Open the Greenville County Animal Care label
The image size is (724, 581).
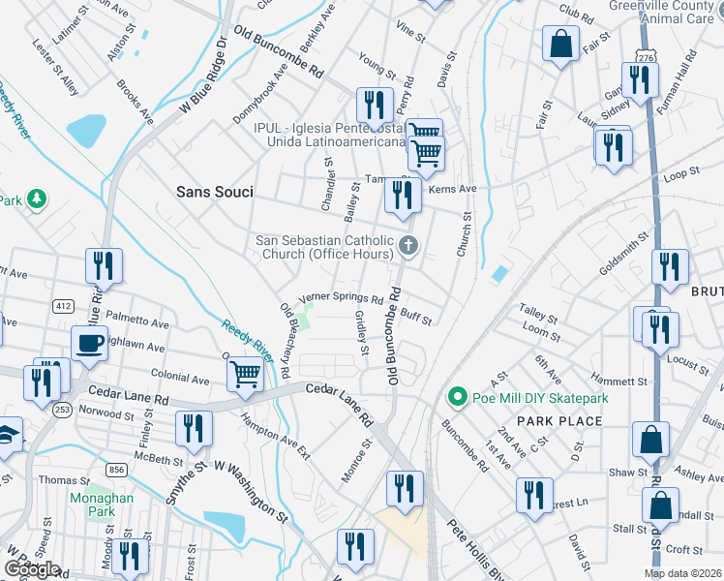(x=661, y=13)
